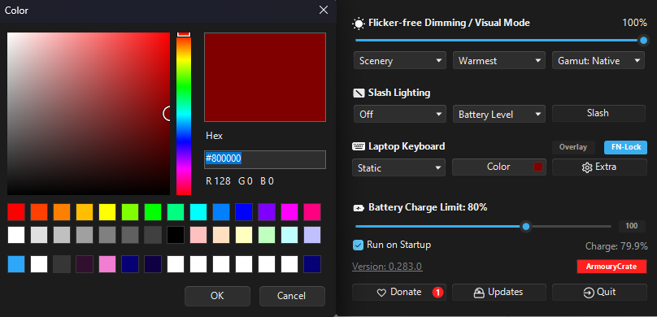This screenshot has width=657, height=317.
Task: Select the dark purple custom swatch
Action: tap(85, 264)
